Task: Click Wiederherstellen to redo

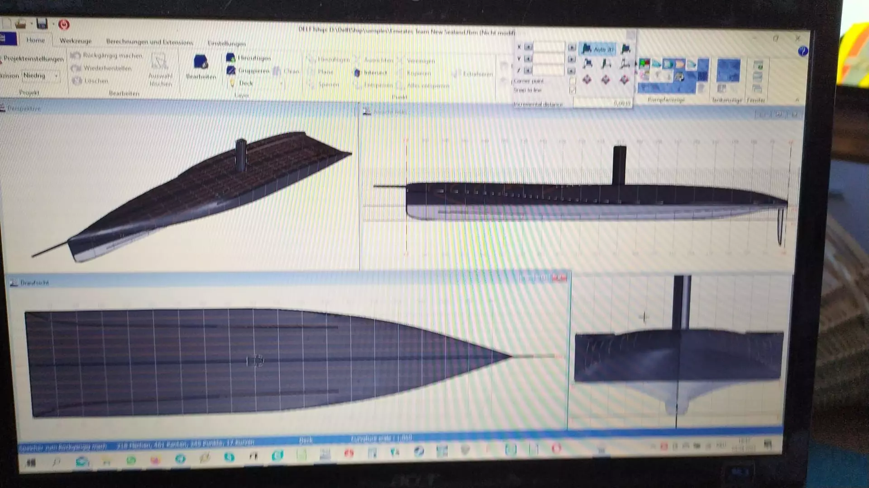Action: 102,68
